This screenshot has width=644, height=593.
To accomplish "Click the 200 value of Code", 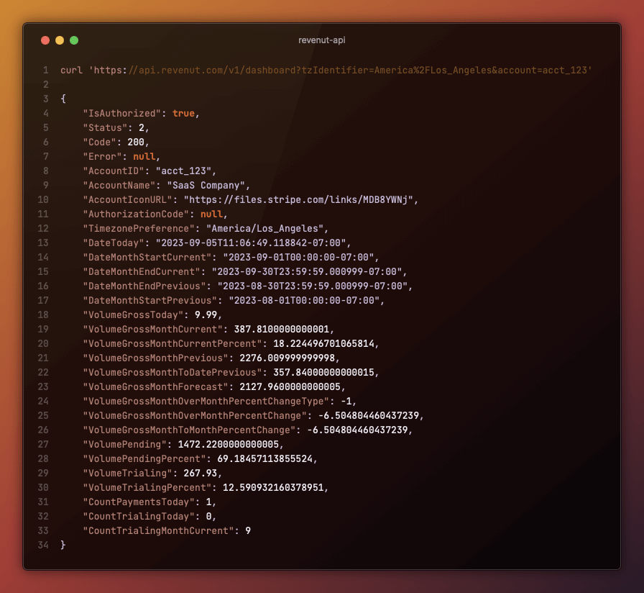I will pos(136,142).
